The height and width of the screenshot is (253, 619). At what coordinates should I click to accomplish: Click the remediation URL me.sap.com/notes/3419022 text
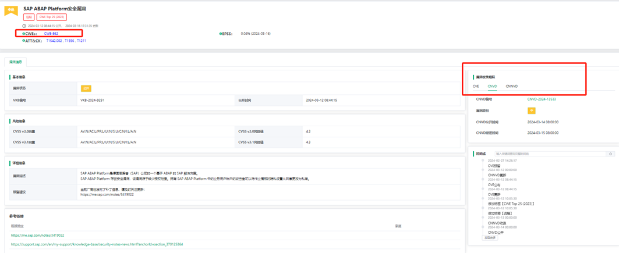[107, 195]
